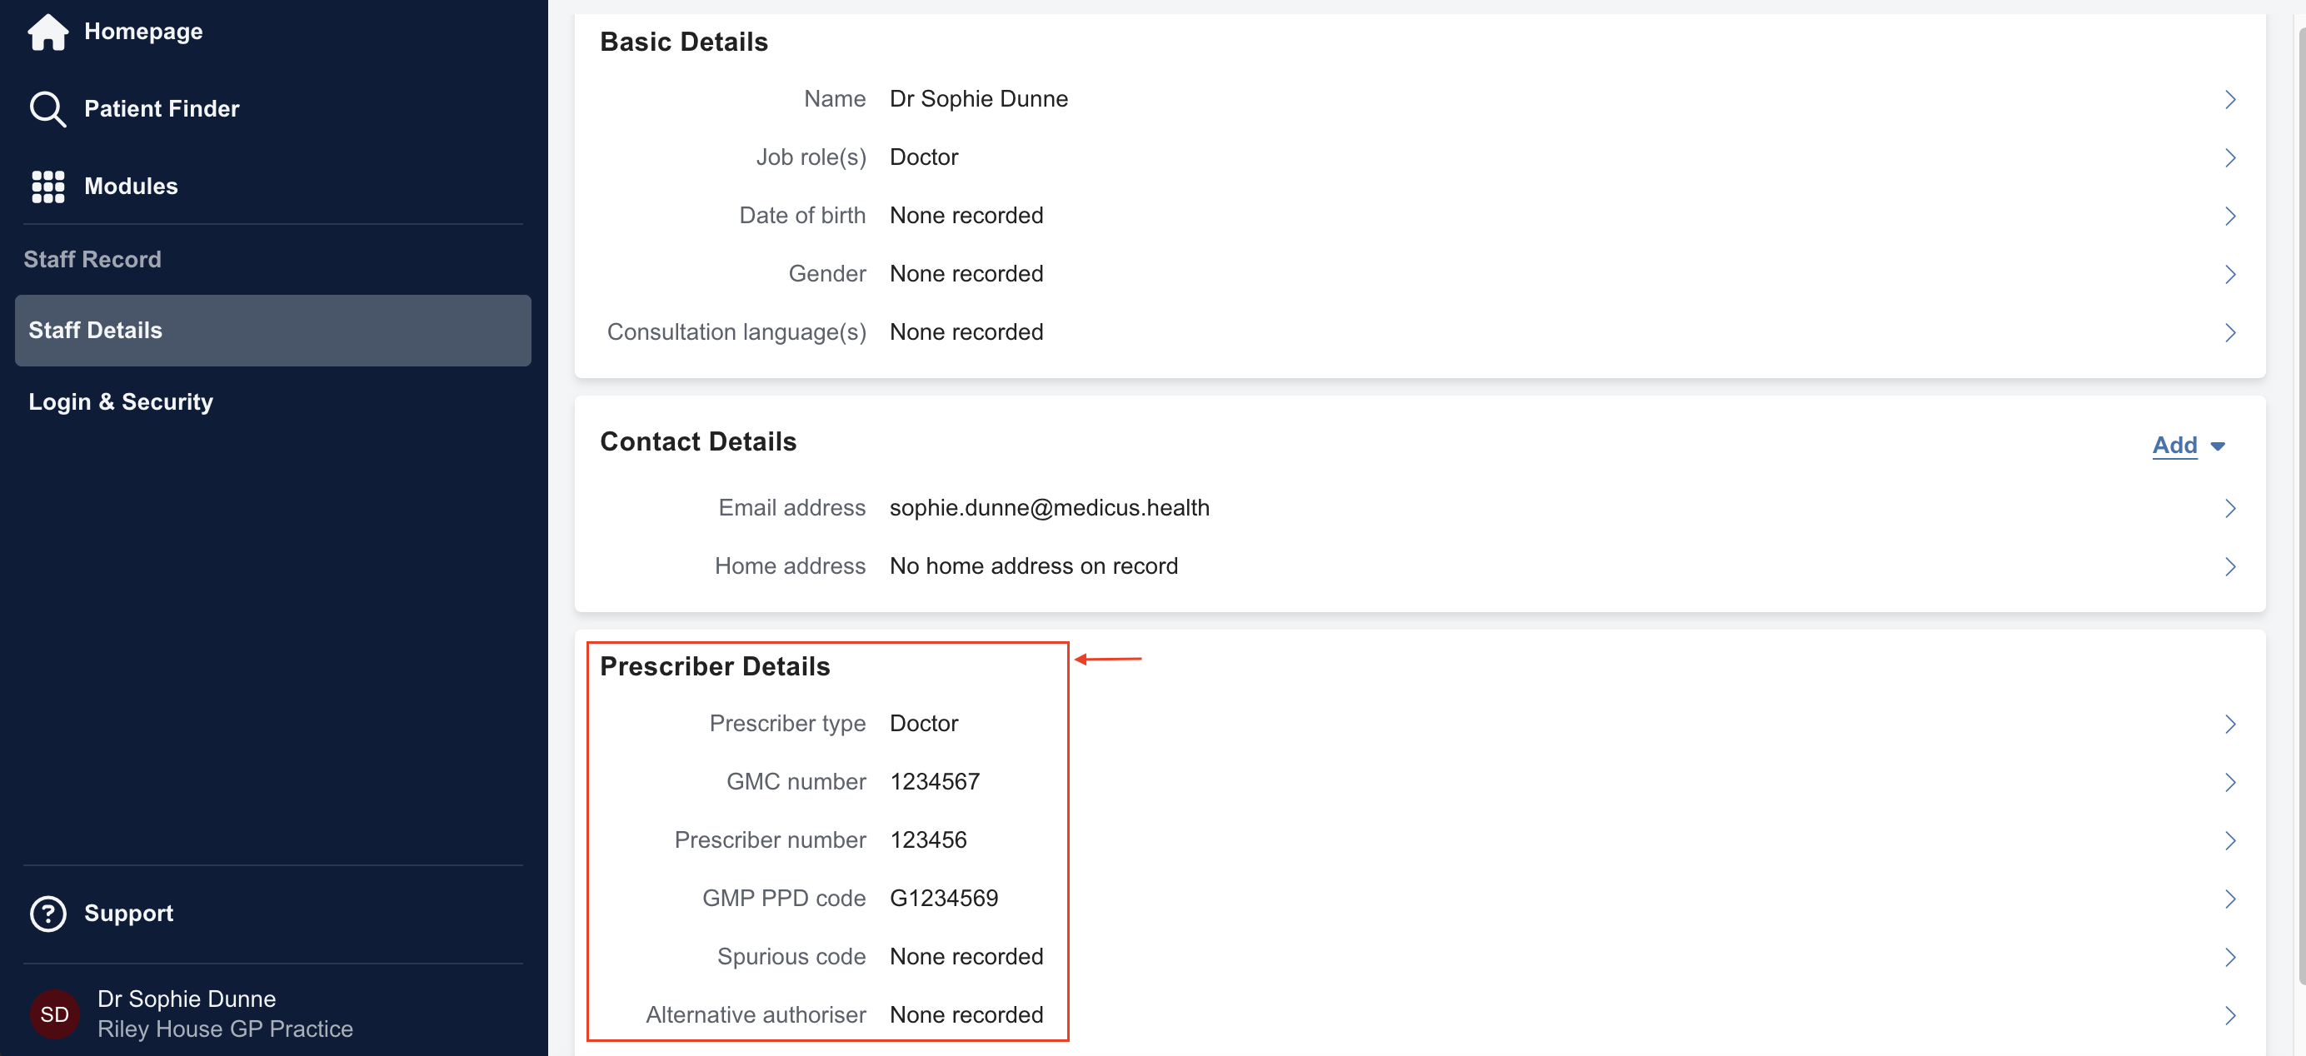Click the Homepage house icon
Viewport: 2306px width, 1056px height.
coord(47,32)
